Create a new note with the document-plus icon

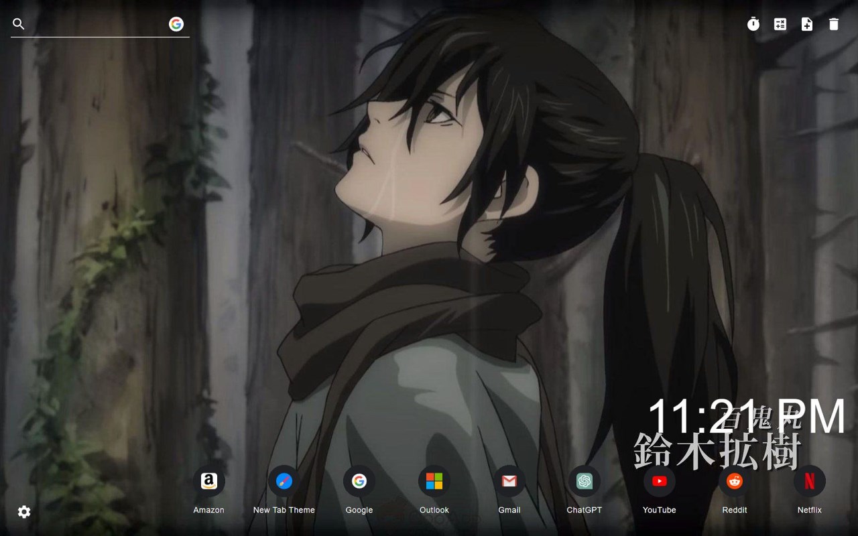807,24
